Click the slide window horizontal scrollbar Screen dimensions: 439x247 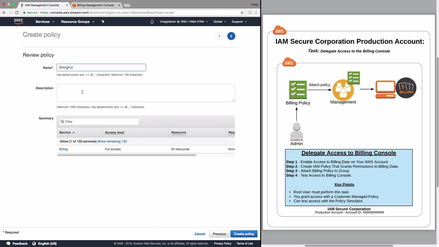pyautogui.click(x=349, y=246)
